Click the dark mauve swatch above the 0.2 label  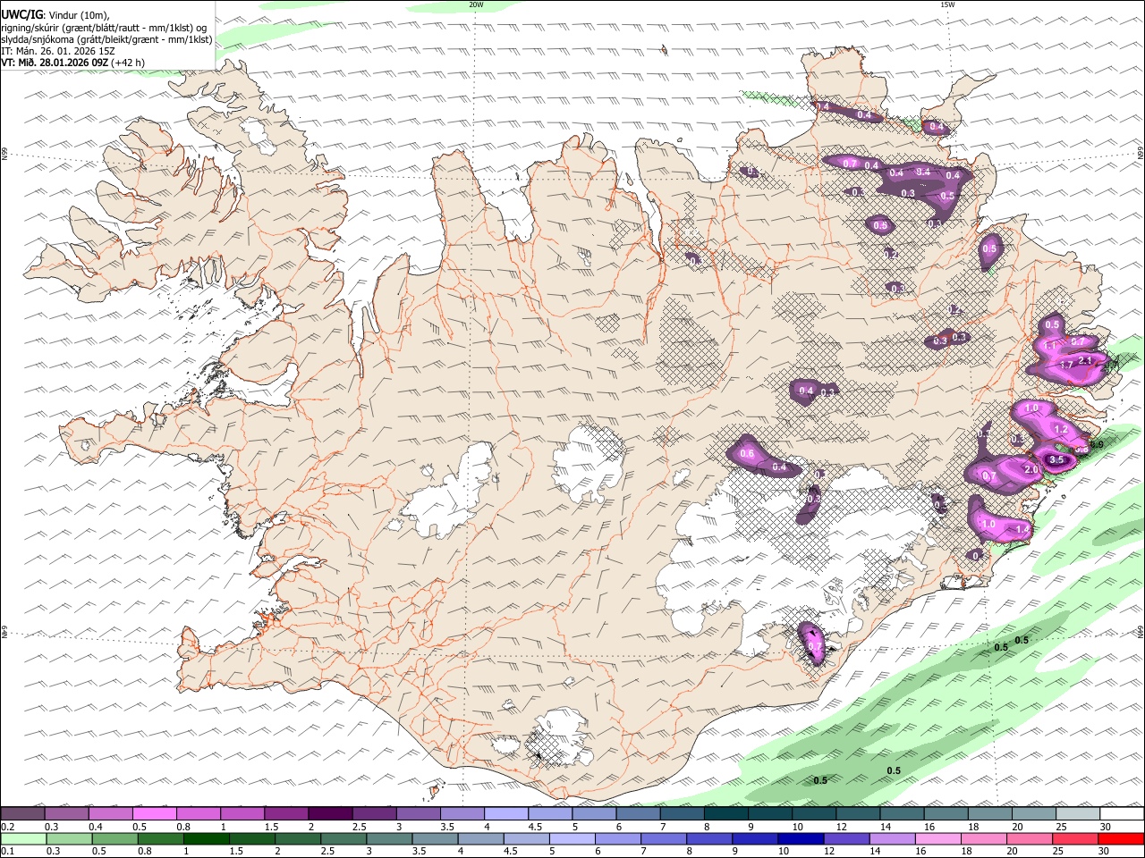[x=22, y=813]
